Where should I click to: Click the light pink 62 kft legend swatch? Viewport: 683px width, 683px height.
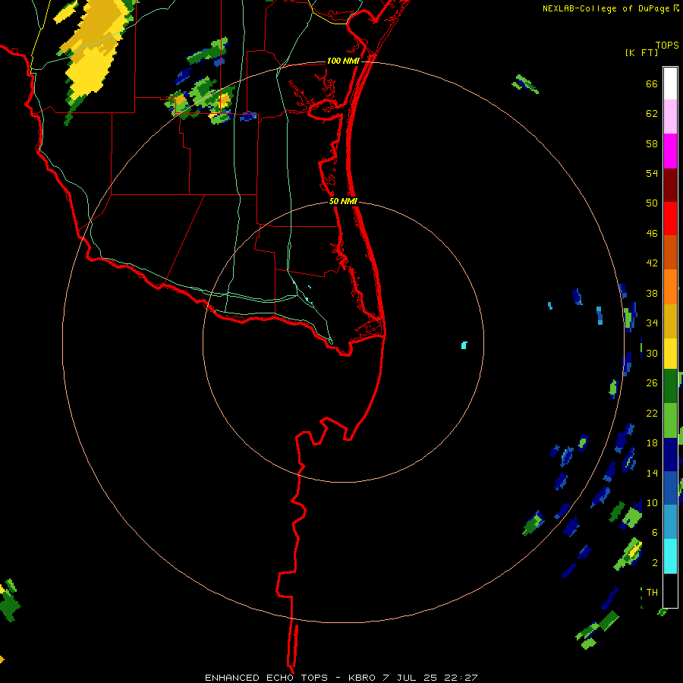click(x=670, y=117)
